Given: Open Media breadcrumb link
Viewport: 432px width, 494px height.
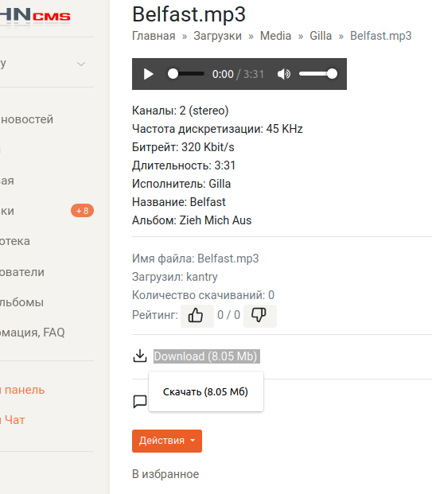Looking at the screenshot, I should [x=275, y=36].
